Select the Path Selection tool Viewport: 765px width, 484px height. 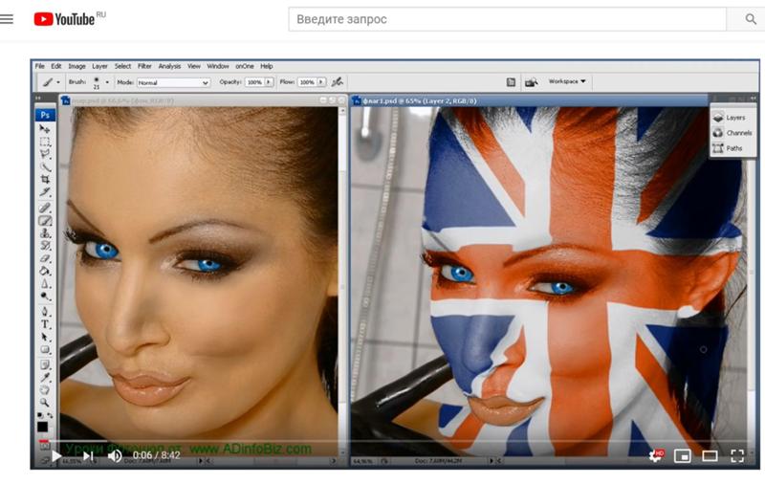coord(45,337)
